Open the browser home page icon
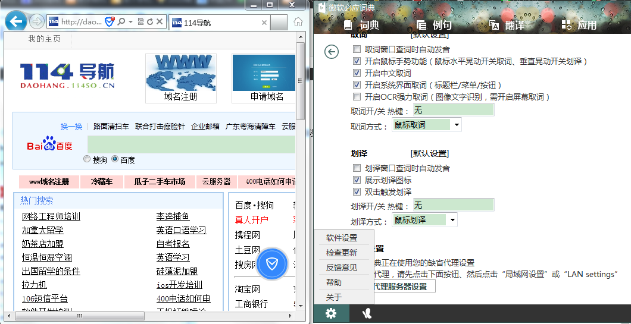The height and width of the screenshot is (324, 631). click(298, 22)
